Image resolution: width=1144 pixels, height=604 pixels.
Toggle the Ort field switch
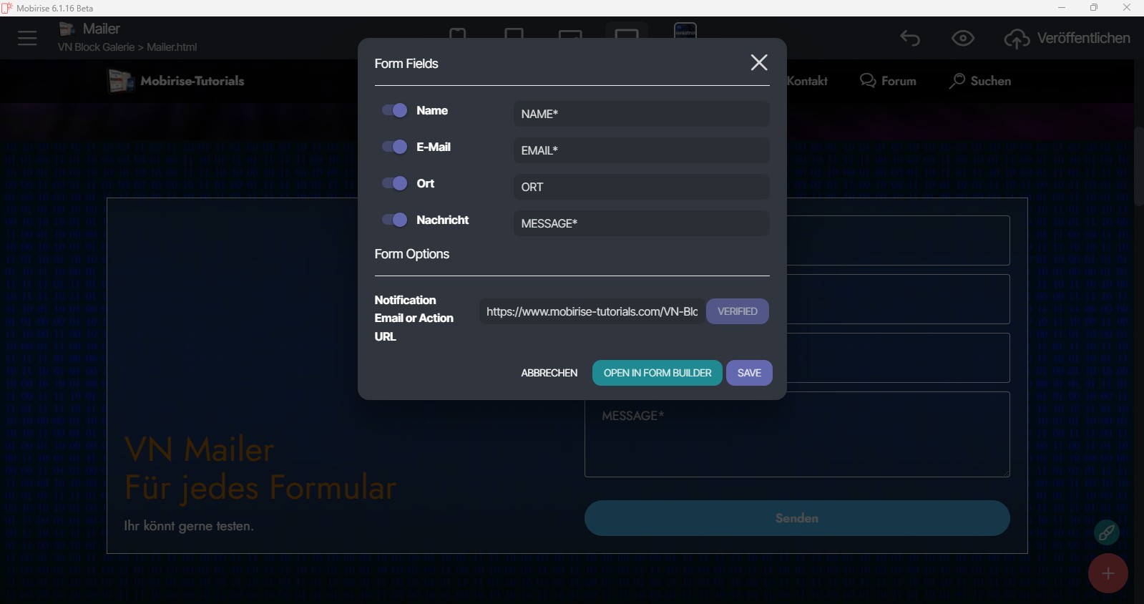[394, 183]
